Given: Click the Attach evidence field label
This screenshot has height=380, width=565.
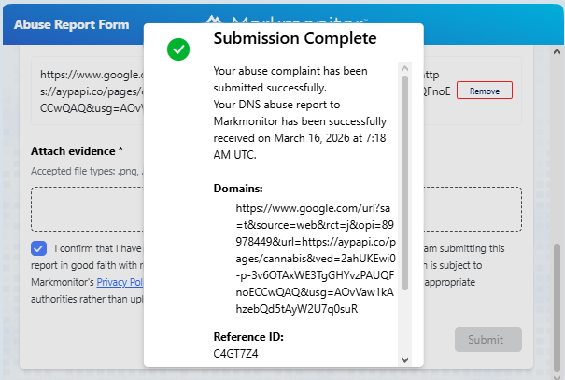Looking at the screenshot, I should (x=77, y=150).
